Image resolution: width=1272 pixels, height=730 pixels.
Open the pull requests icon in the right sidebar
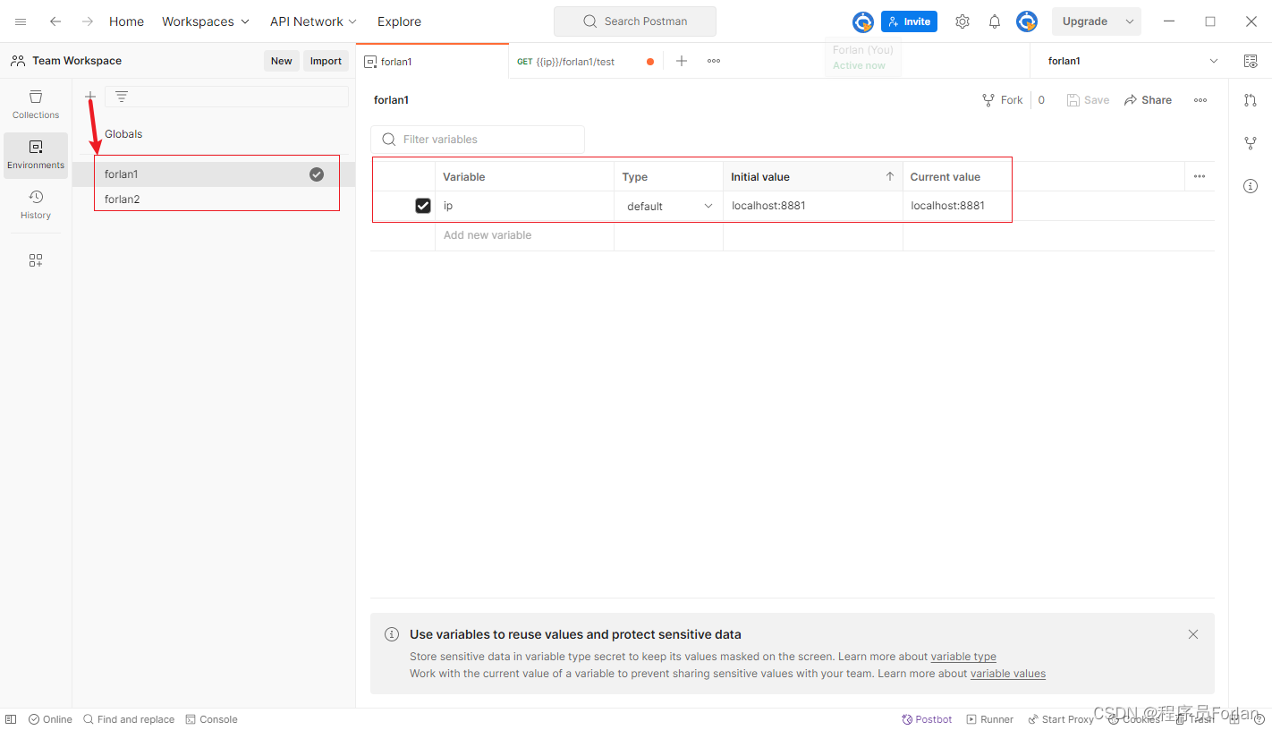click(1251, 100)
